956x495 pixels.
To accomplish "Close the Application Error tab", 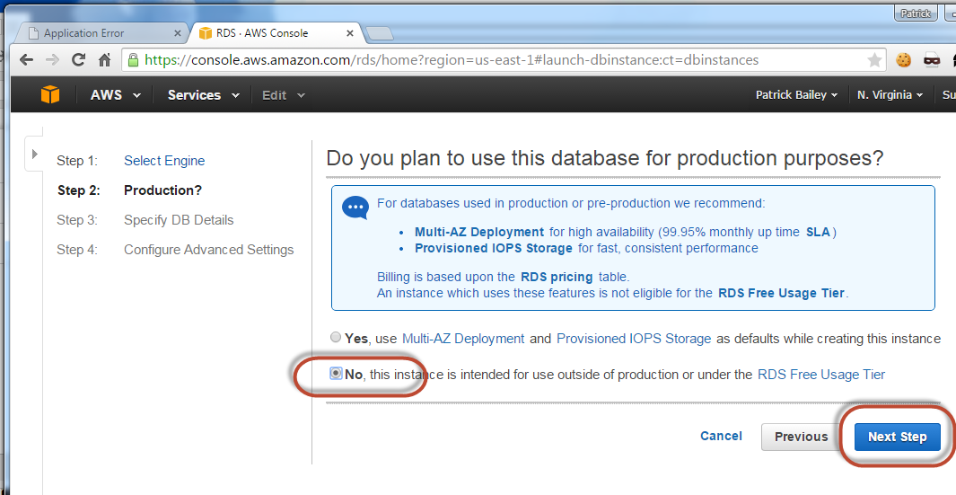I will pyautogui.click(x=178, y=33).
